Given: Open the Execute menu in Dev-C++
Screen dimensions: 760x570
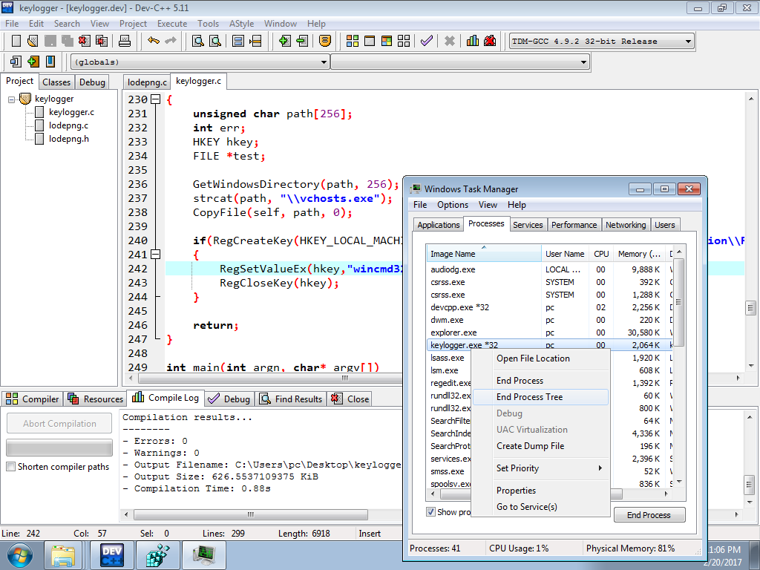Looking at the screenshot, I should tap(172, 23).
